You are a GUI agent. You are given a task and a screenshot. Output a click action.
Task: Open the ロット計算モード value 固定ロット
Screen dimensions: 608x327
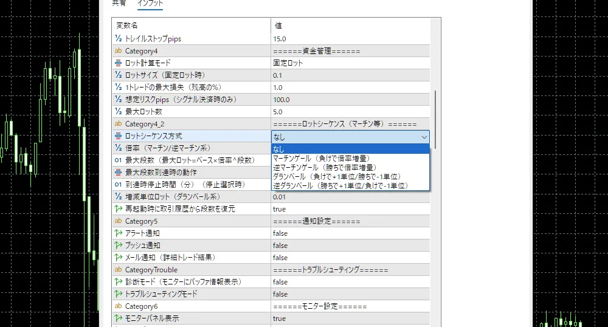click(350, 63)
